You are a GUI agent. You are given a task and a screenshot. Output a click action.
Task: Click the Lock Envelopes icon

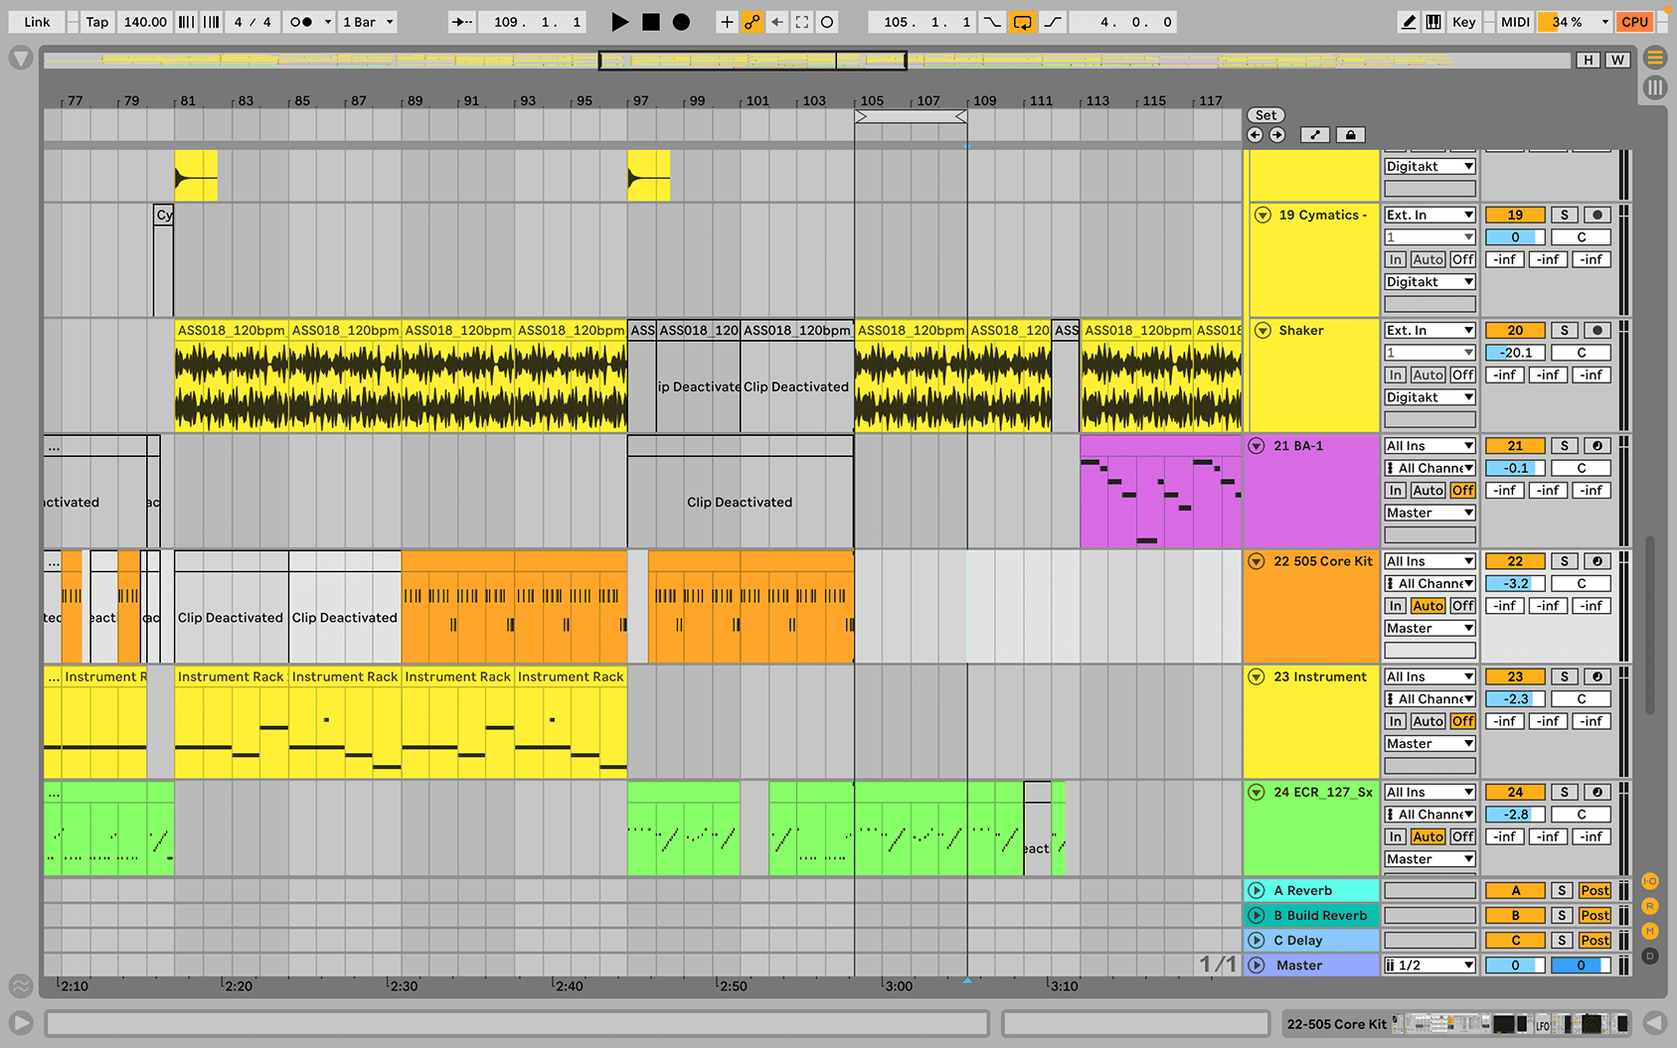point(1350,135)
